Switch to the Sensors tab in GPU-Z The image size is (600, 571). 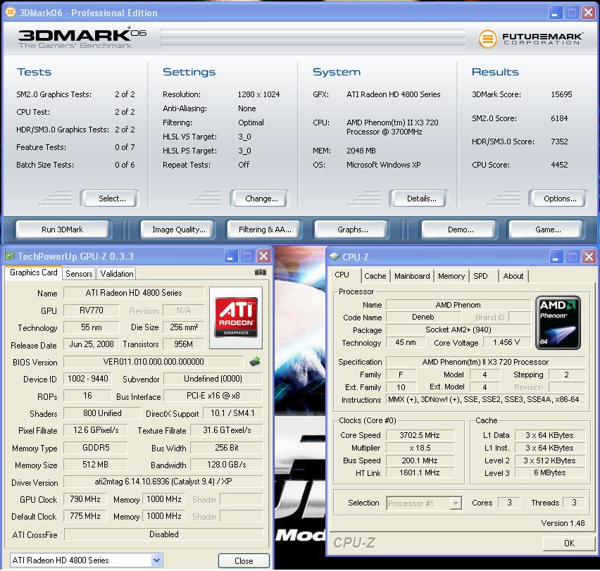coord(79,273)
